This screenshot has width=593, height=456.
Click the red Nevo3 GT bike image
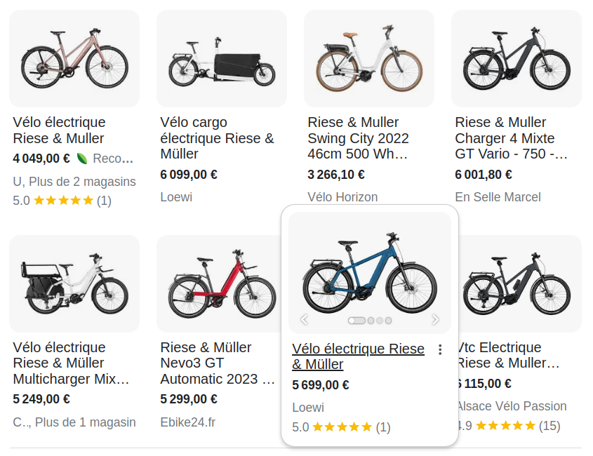(221, 284)
